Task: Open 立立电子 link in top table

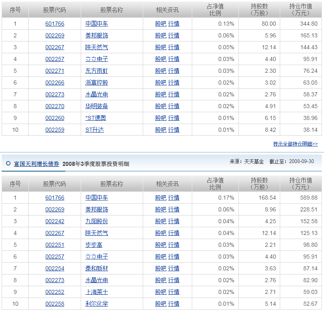Action: pyautogui.click(x=97, y=59)
